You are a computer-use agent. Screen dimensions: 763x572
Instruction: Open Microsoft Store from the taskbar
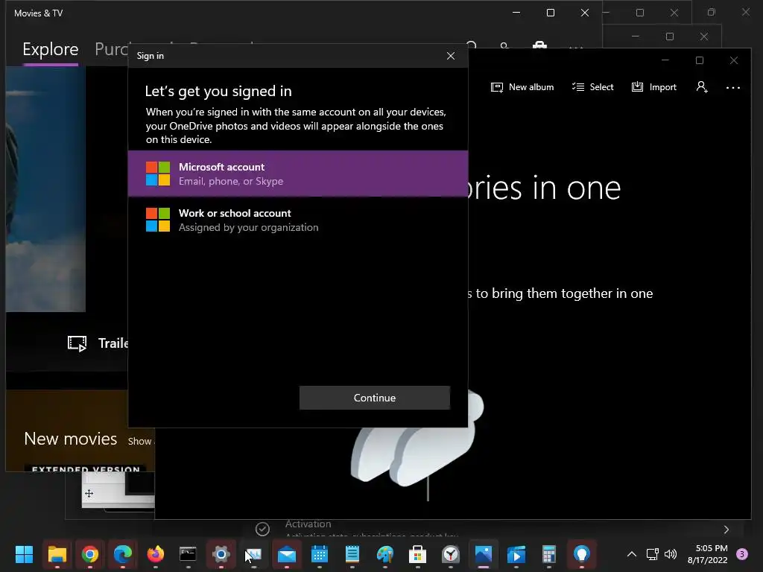(x=417, y=554)
